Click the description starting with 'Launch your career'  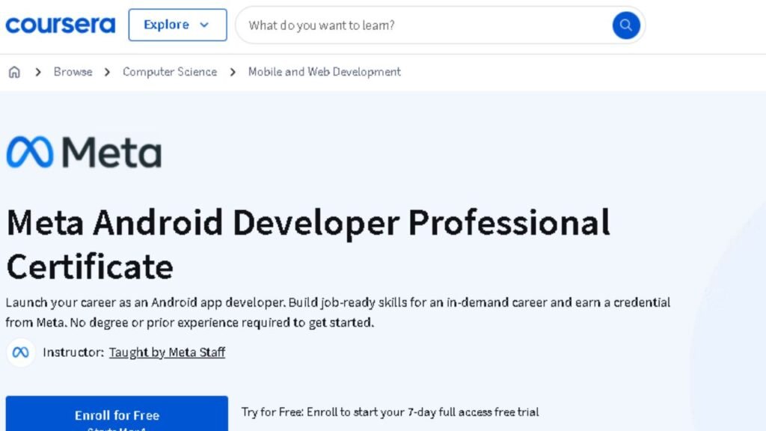tap(337, 312)
